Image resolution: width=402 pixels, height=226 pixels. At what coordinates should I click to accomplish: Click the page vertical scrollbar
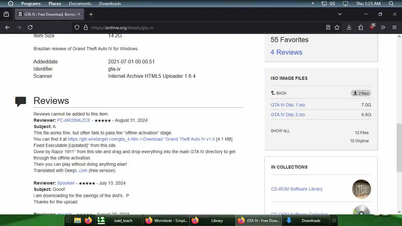point(399,148)
